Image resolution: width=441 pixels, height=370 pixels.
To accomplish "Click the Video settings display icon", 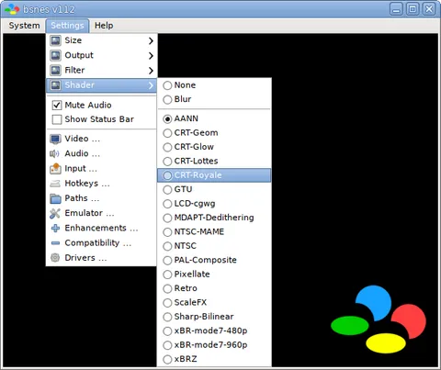I will (x=55, y=139).
